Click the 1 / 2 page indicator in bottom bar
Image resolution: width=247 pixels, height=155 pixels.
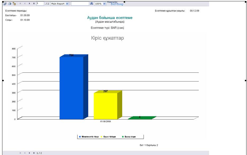tap(39, 153)
